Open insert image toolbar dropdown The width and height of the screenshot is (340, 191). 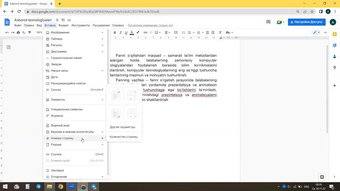click(x=158, y=32)
